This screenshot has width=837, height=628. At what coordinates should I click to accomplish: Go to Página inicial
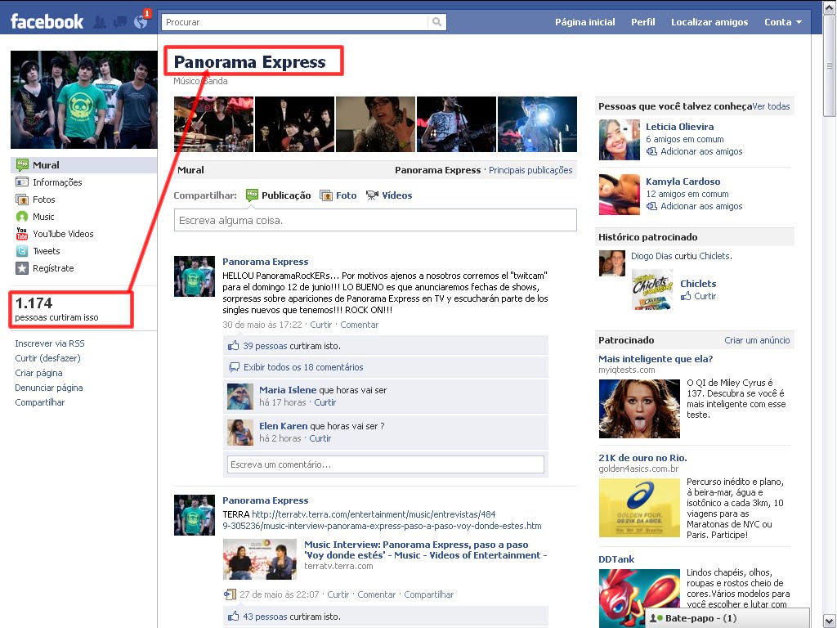point(585,22)
